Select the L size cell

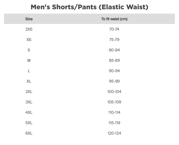click(29, 71)
